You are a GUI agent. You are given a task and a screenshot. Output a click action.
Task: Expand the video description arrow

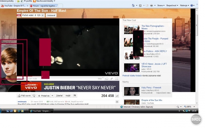117,102
